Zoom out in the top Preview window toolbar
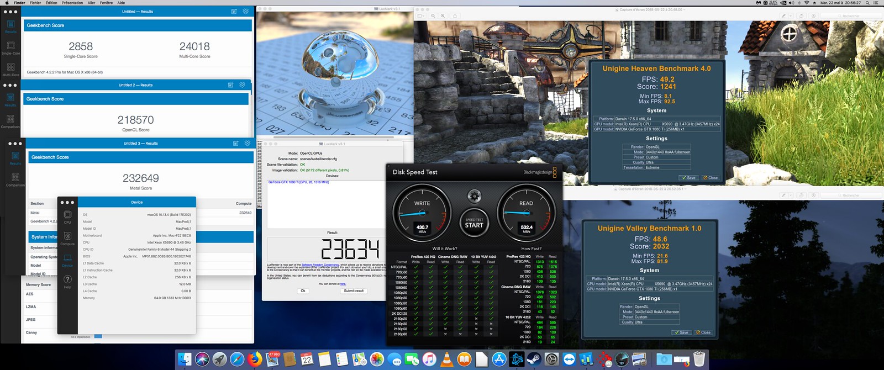This screenshot has height=370, width=884. (x=433, y=16)
